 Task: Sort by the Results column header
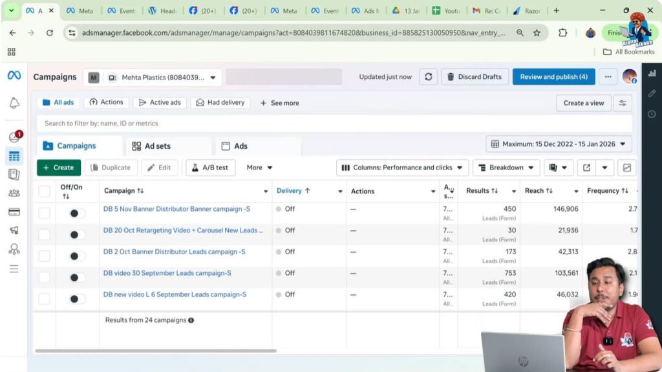[x=482, y=191]
